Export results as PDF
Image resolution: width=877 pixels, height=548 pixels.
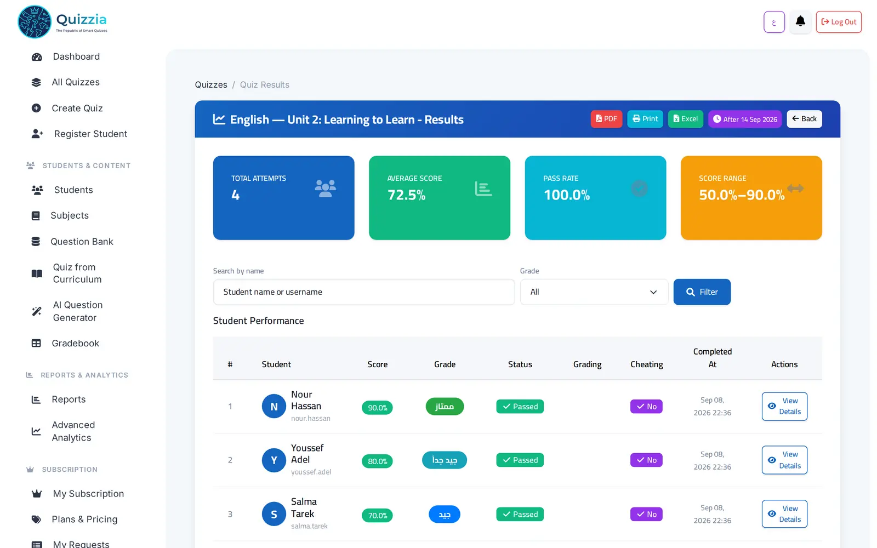tap(606, 119)
